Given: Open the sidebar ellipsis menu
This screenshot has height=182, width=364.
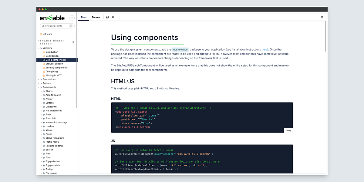Looking at the screenshot, I should 72,18.
